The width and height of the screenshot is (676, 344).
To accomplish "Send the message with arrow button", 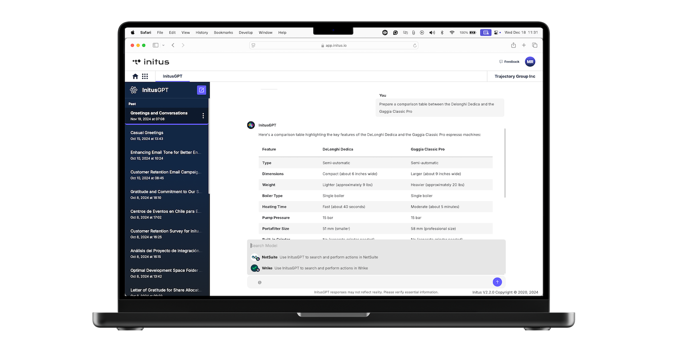I will tap(498, 282).
